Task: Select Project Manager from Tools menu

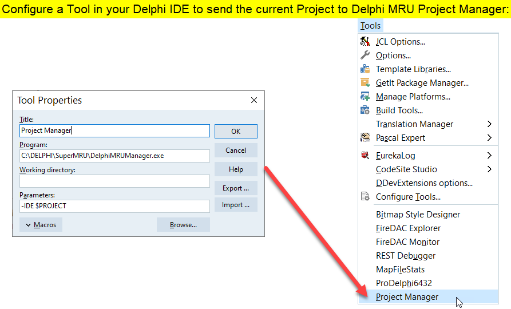Action: [407, 297]
